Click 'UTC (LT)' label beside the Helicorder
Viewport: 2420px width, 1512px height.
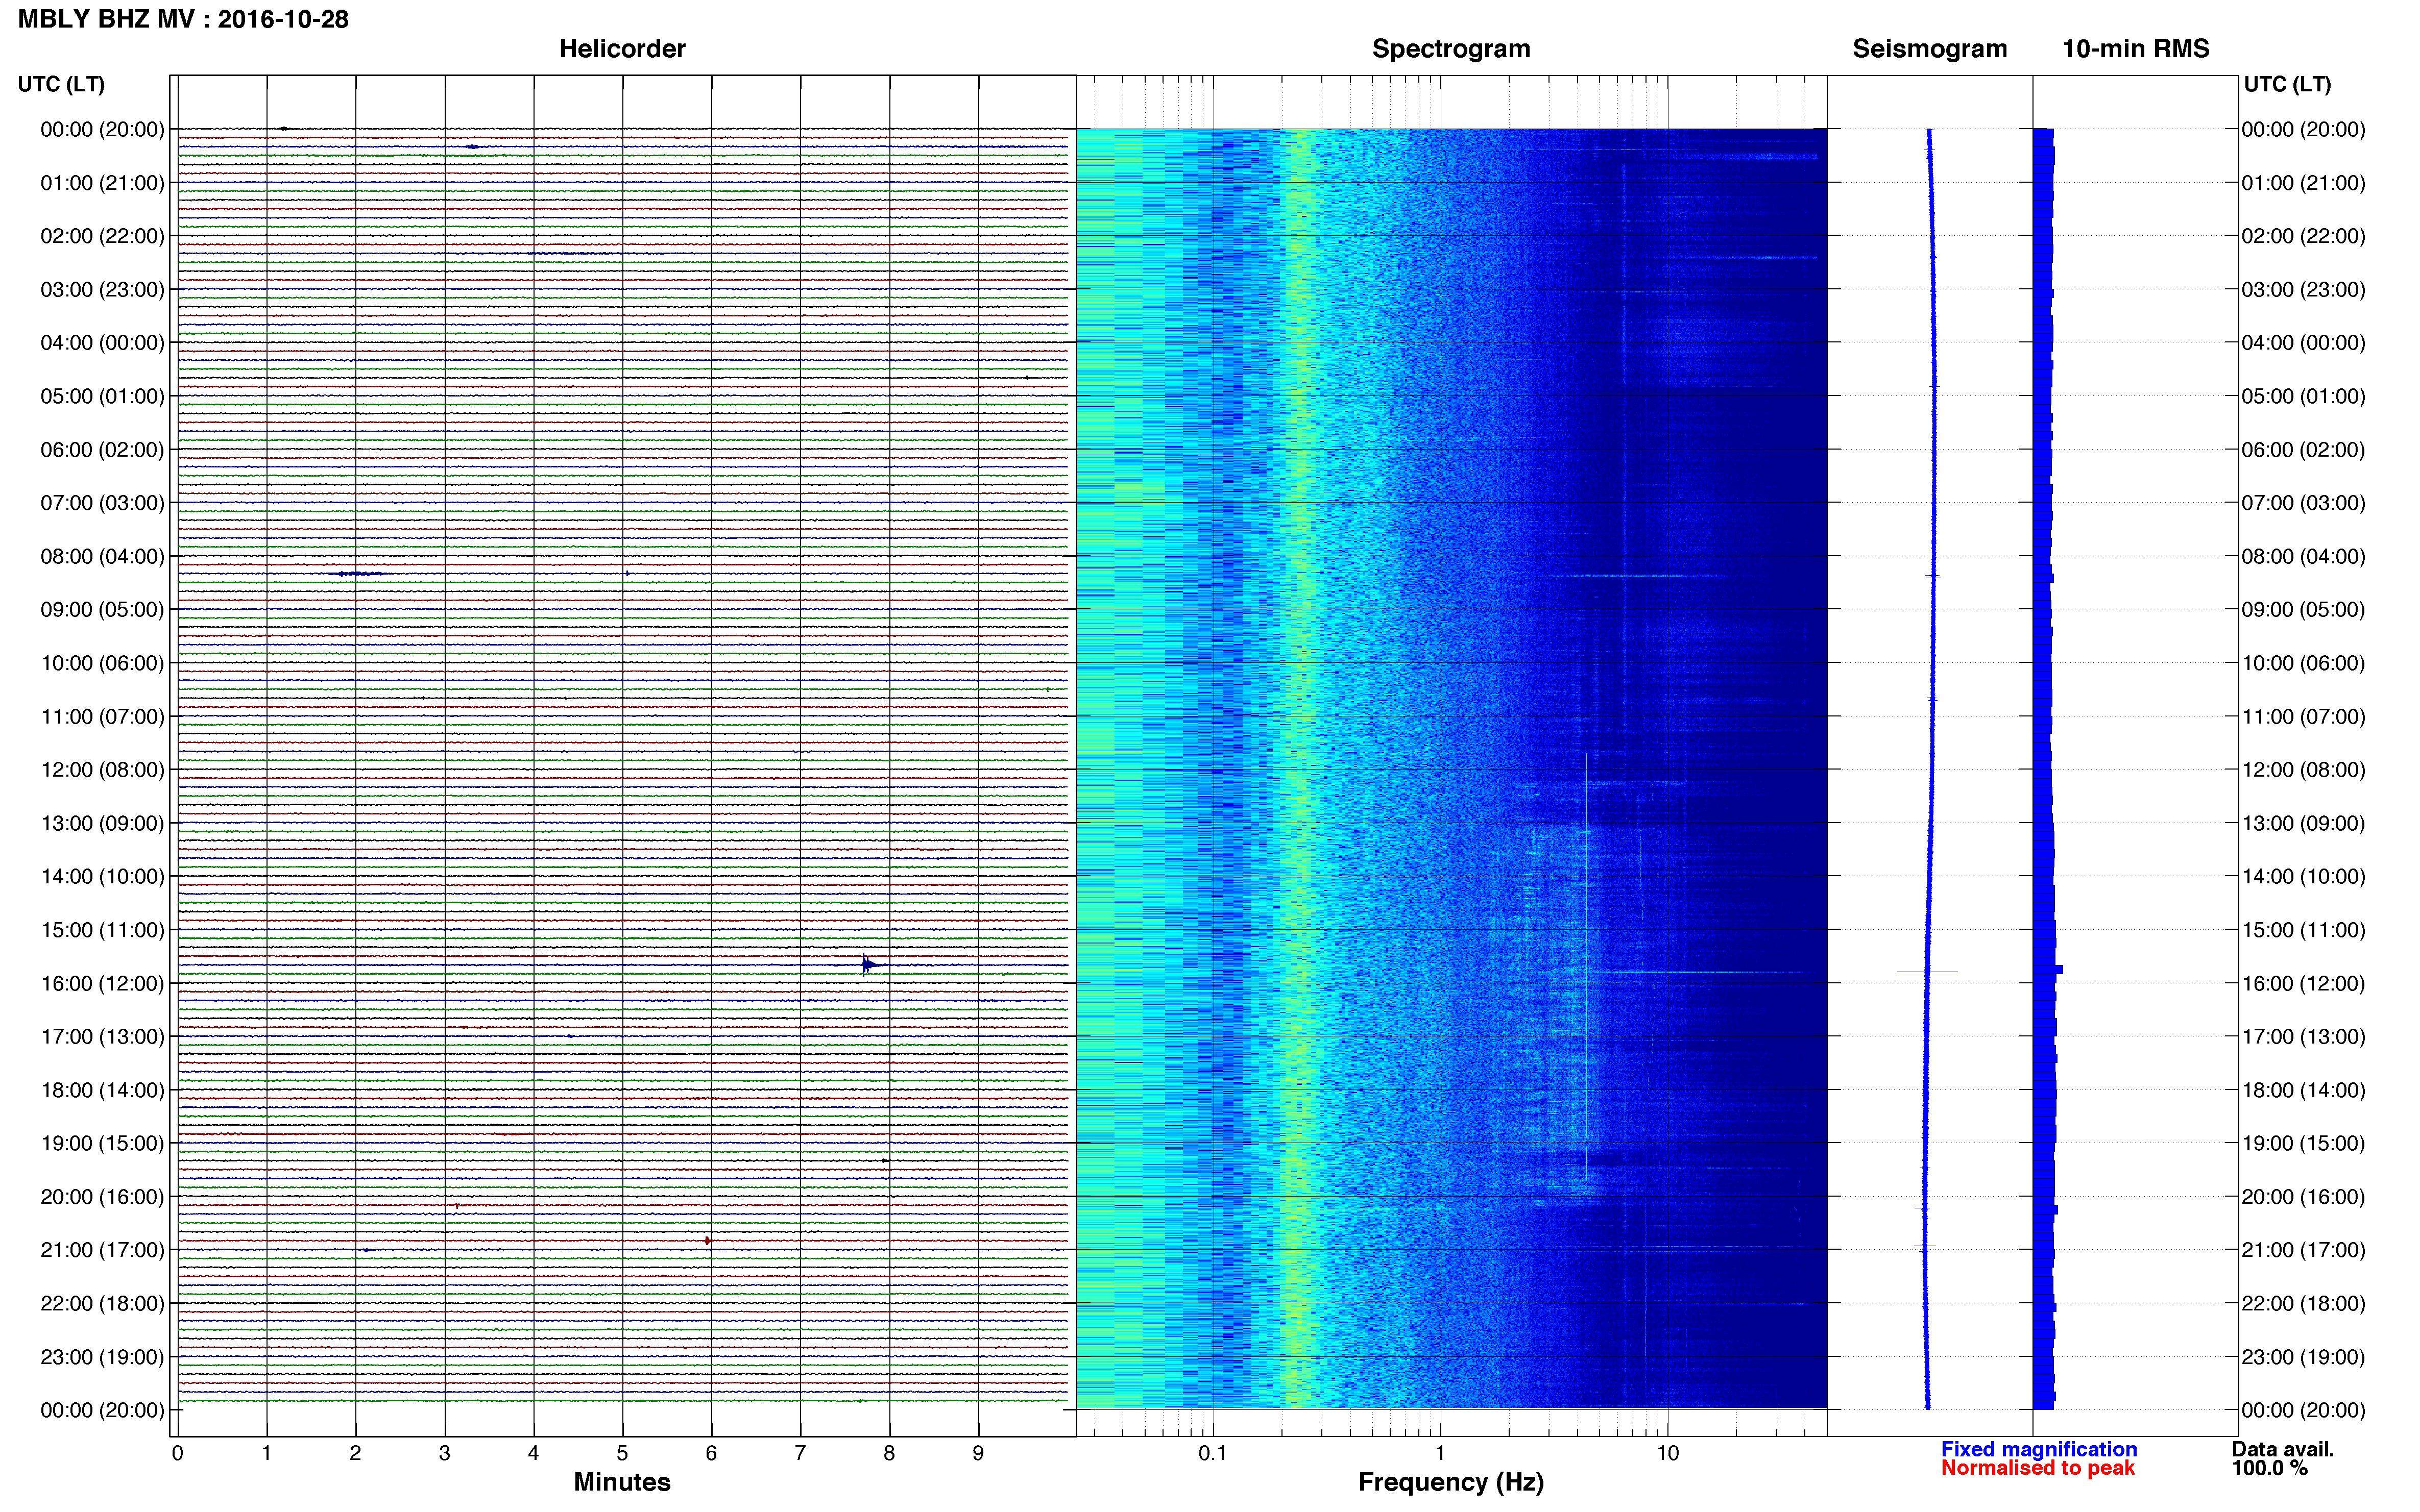coord(61,84)
